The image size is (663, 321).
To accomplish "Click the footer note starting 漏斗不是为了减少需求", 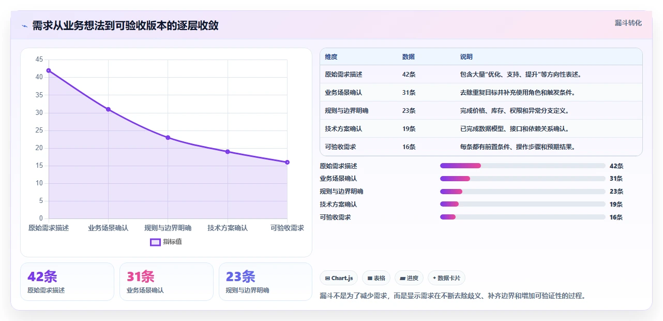I will 453,296.
